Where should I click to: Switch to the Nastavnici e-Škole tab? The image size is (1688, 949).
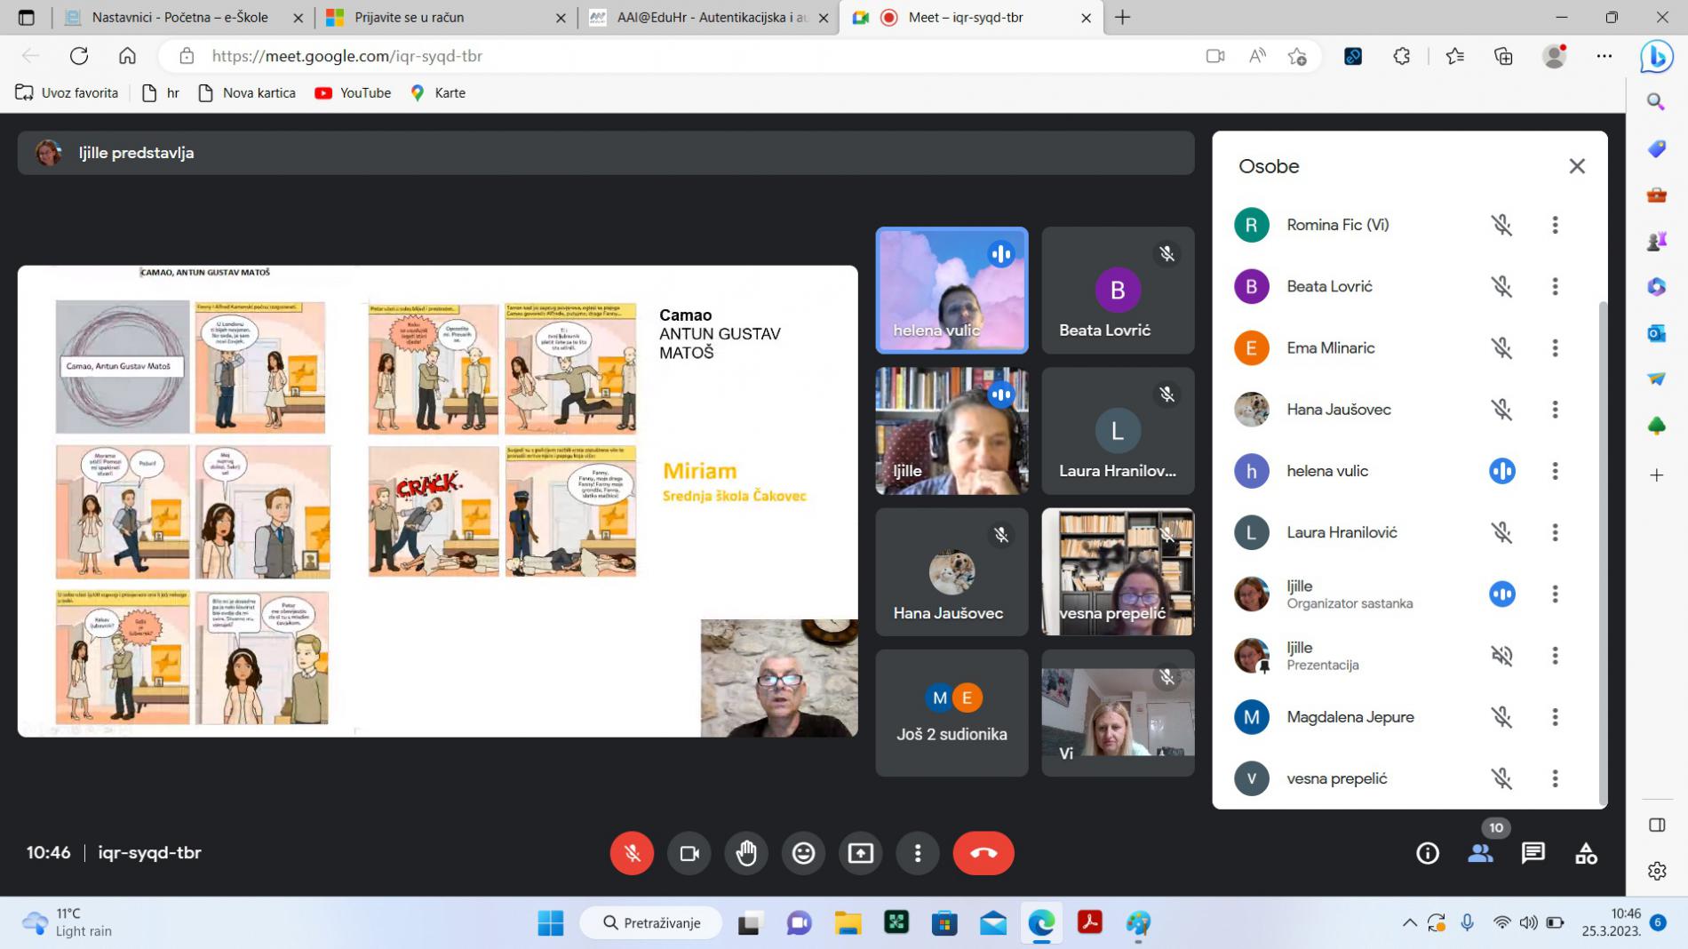pos(179,17)
